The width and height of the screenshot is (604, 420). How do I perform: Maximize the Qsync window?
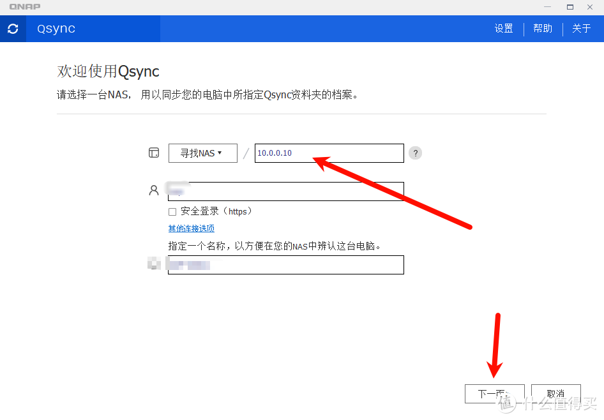click(569, 6)
